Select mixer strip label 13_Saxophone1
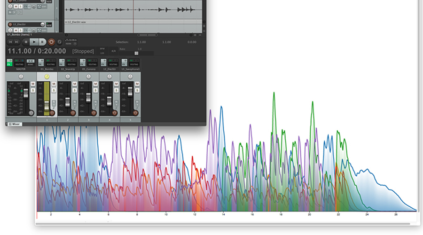This screenshot has width=423, height=235. (130, 70)
